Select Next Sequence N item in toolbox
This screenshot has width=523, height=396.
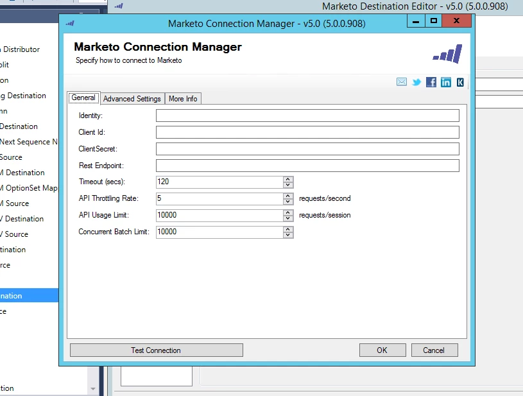click(29, 142)
